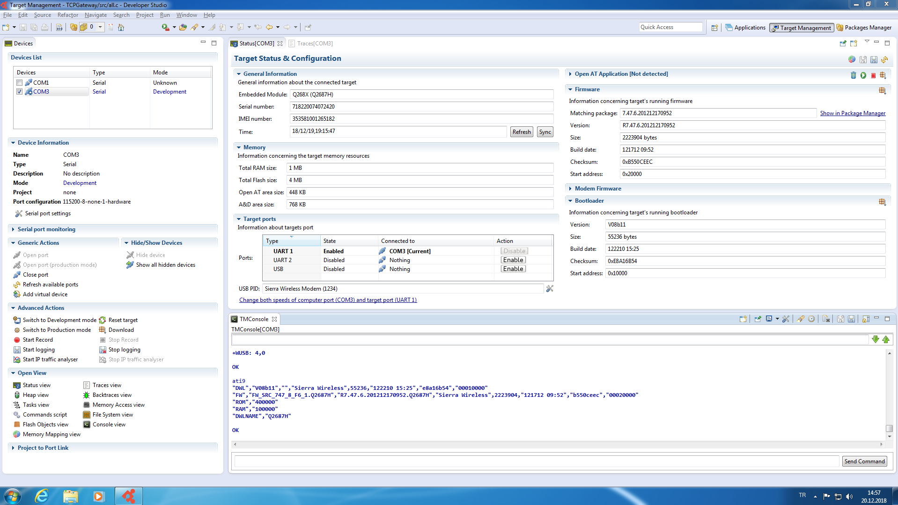Viewport: 898px width, 505px height.
Task: Click the Download icon in Advanced Actions
Action: tap(103, 330)
